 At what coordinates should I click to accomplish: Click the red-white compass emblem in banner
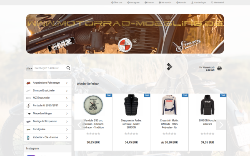coord(125,45)
